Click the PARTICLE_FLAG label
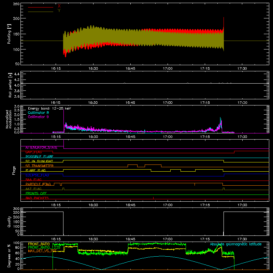The image size is (273, 273). click(x=38, y=184)
